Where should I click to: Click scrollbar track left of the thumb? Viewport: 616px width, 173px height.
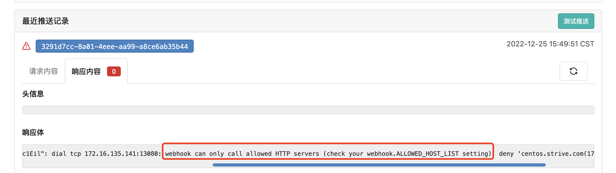tap(117, 165)
